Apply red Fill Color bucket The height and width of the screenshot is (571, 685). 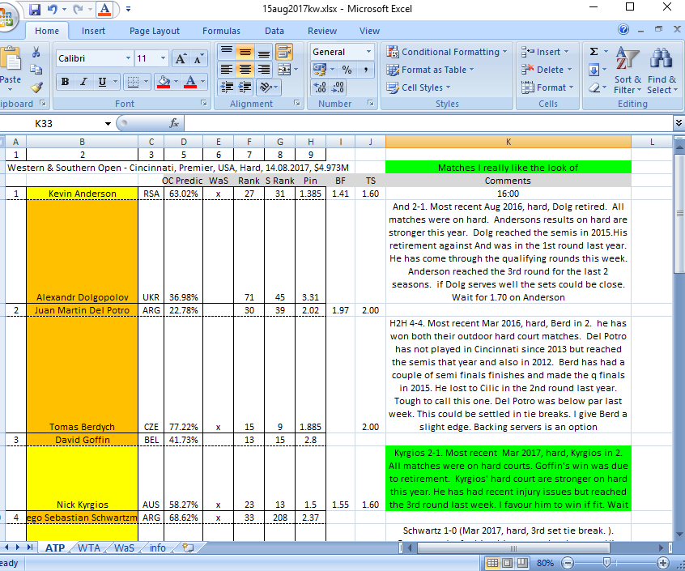pyautogui.click(x=164, y=82)
